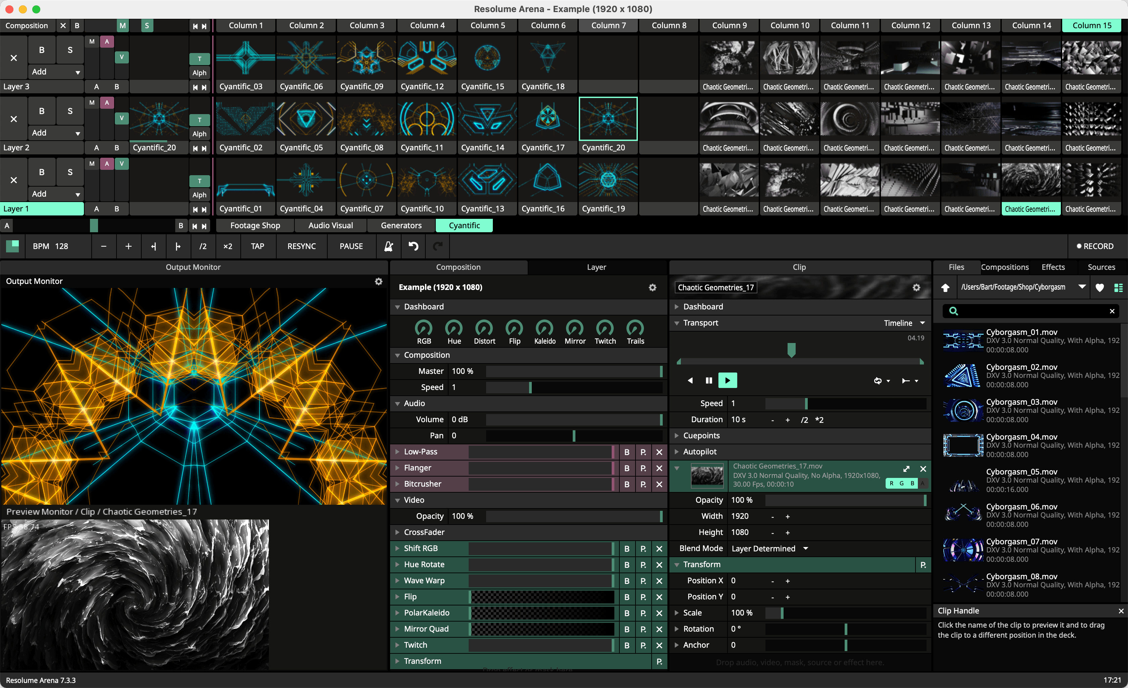Click the Audio Visual deck filter button
Viewport: 1128px width, 688px height.
click(328, 225)
